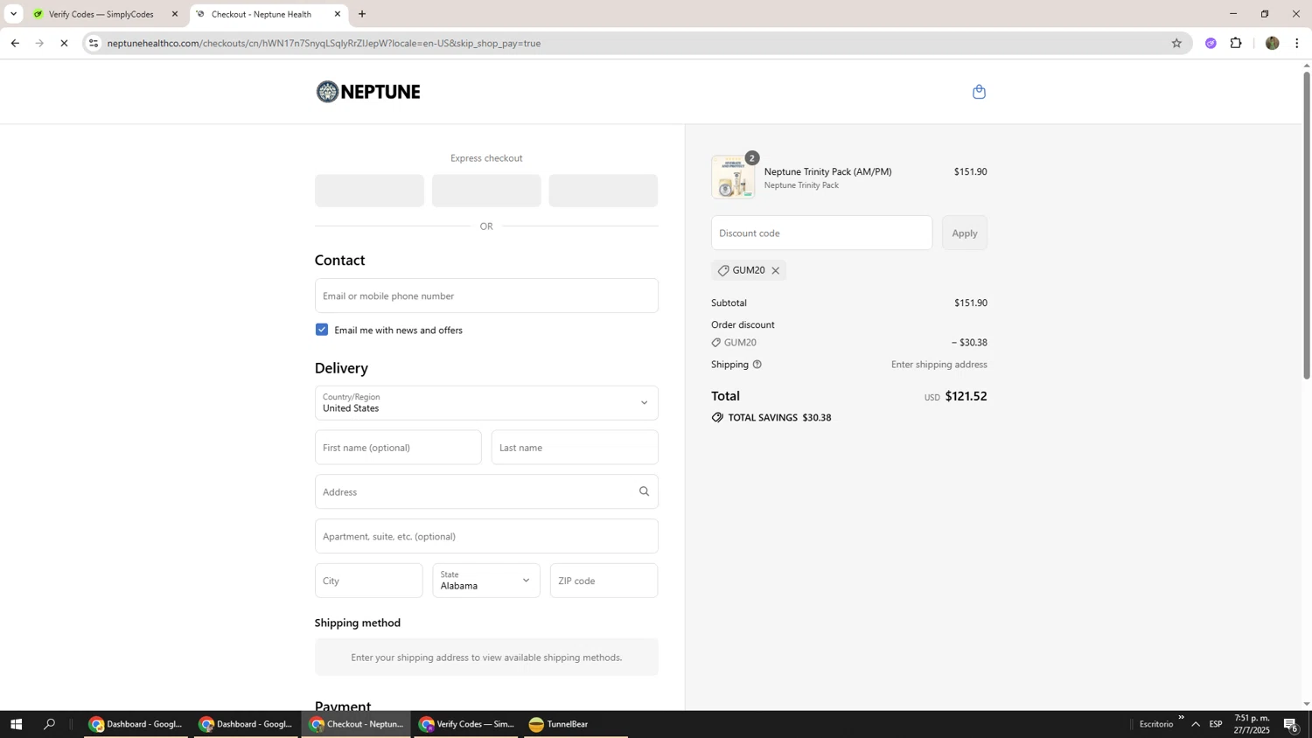The image size is (1312, 738).
Task: Click the Enter shipping address text
Action: coord(939,365)
